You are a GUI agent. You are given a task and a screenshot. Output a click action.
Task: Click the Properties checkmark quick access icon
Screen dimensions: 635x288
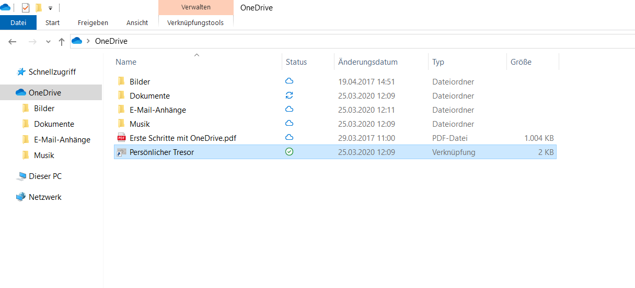(26, 8)
